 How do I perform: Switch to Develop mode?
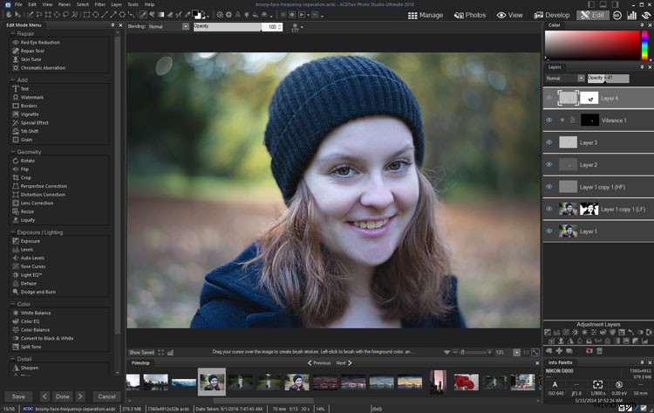[552, 15]
